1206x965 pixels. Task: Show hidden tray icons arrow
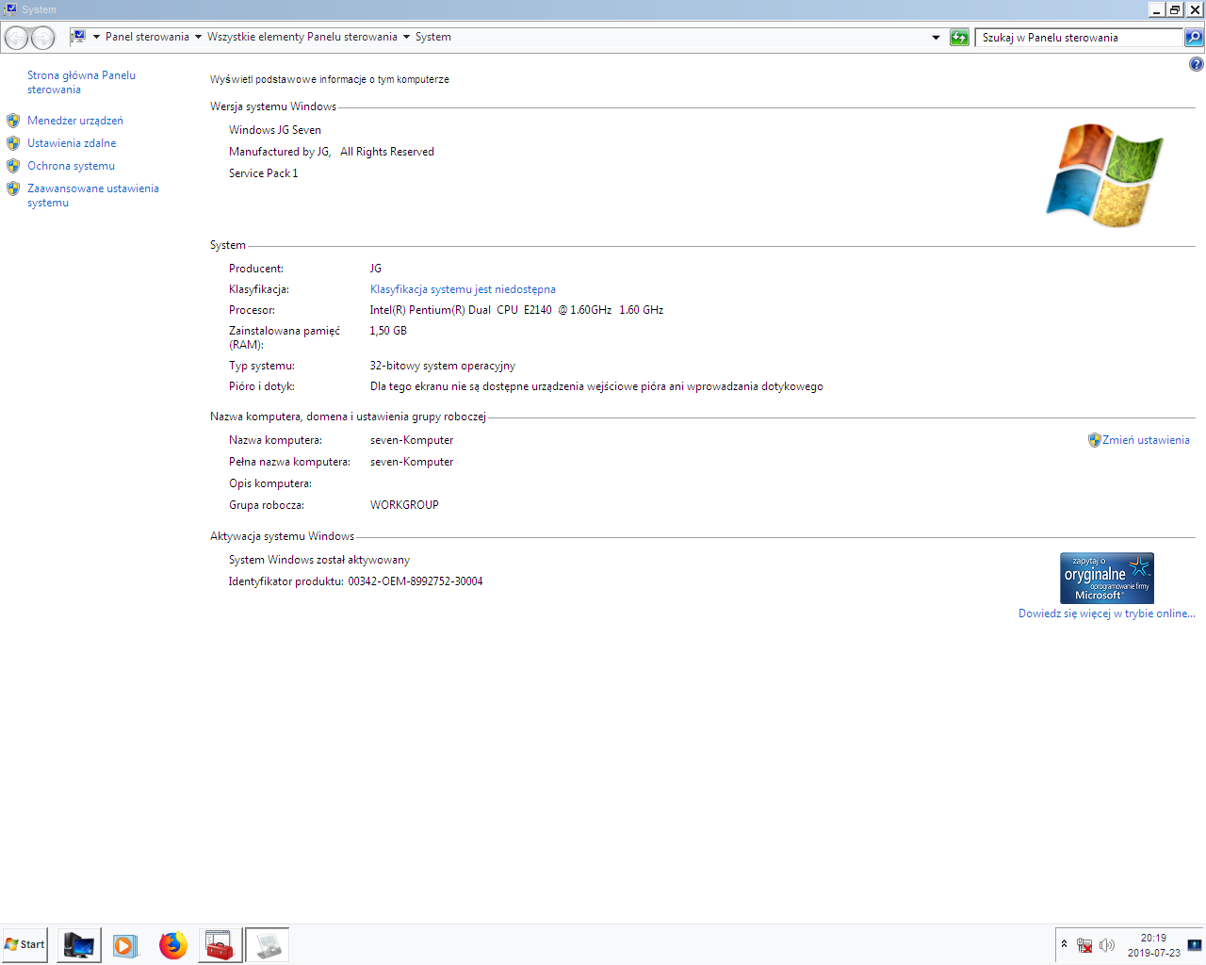(1064, 944)
